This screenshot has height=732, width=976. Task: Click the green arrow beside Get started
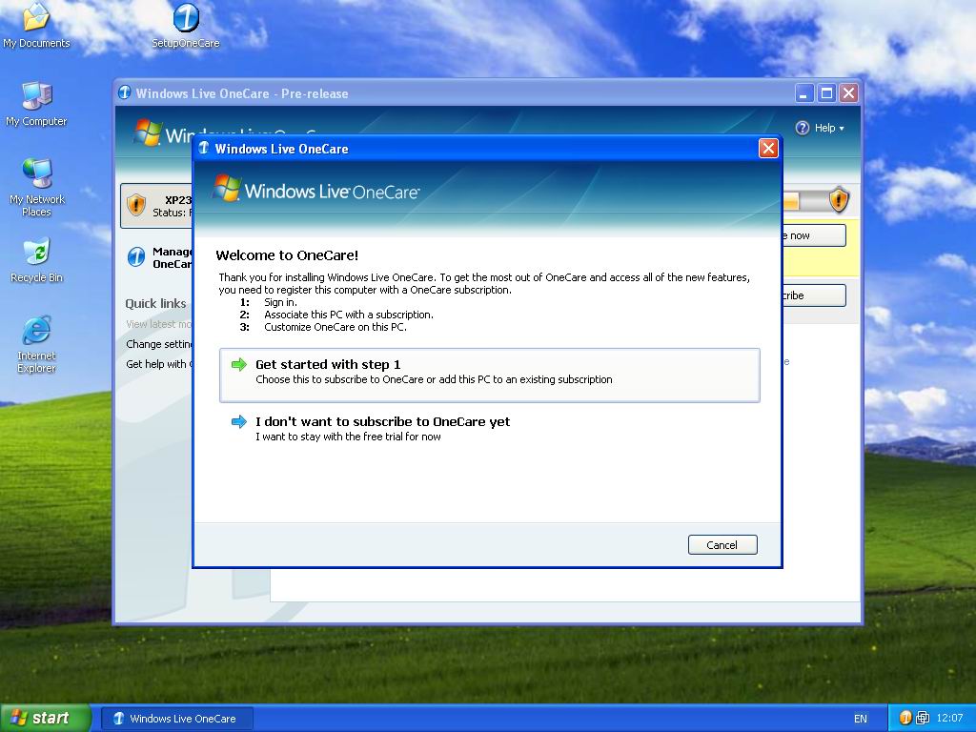[239, 365]
